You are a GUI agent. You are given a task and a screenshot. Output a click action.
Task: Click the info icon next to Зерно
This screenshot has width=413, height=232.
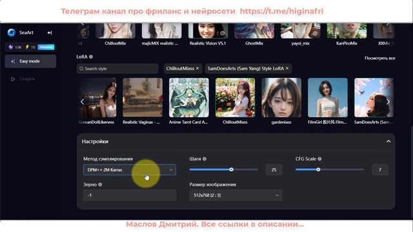coord(100,185)
